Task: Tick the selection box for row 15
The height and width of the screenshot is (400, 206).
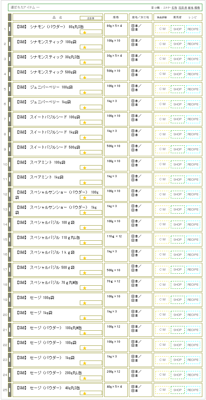Action: click(10, 240)
